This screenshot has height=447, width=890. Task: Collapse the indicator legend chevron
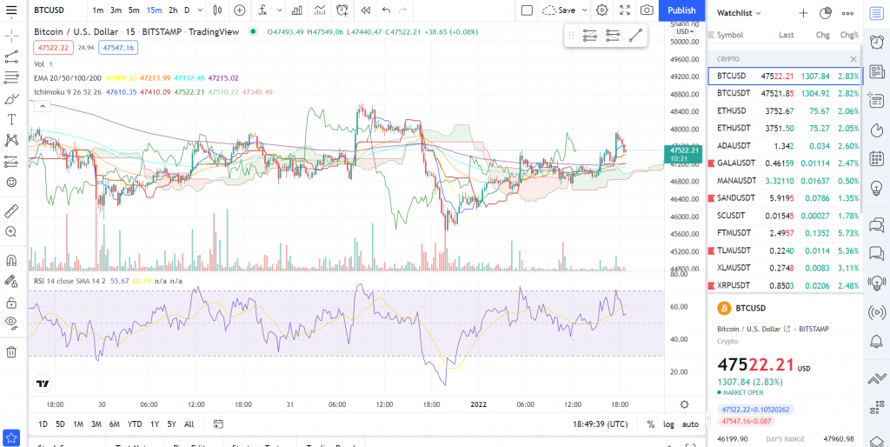[x=43, y=105]
